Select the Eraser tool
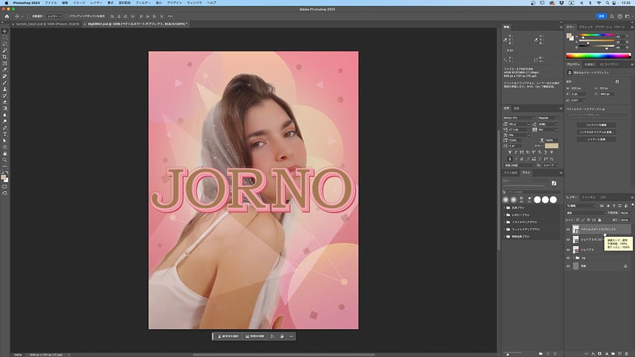The width and height of the screenshot is (635, 357). pyautogui.click(x=5, y=102)
